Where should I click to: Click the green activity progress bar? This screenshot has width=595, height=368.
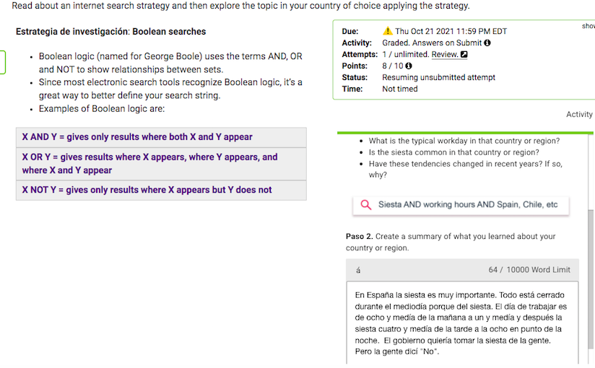tap(465, 133)
